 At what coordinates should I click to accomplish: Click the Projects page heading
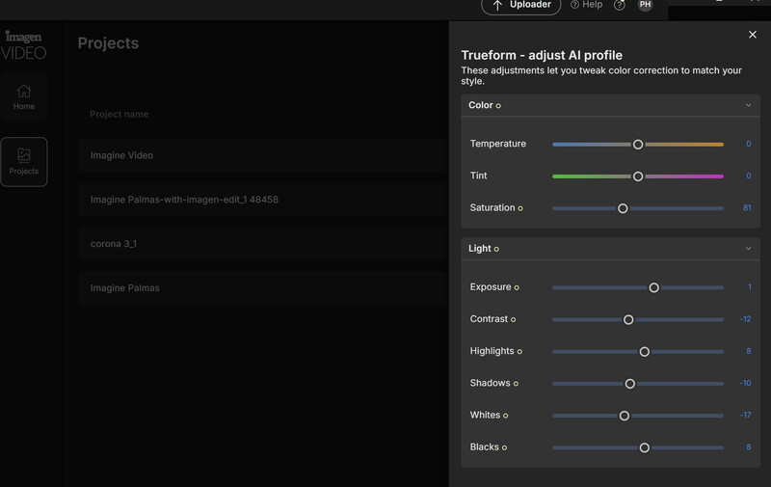[x=108, y=43]
